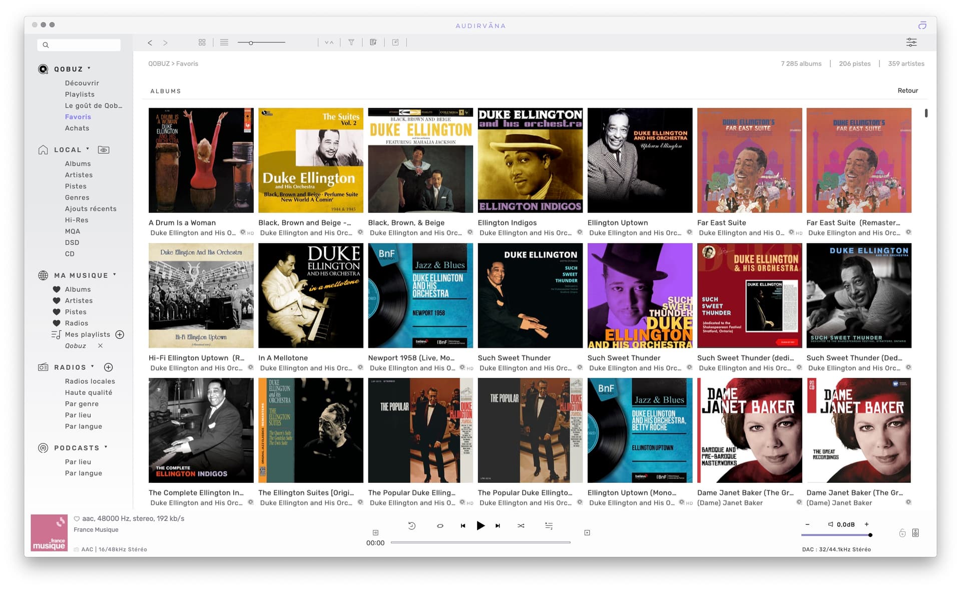The width and height of the screenshot is (961, 589).
Task: Click the lock icon near volume
Action: click(x=902, y=533)
